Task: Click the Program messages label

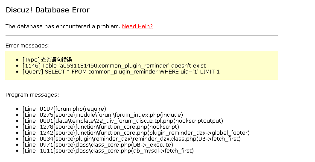Action: 32,95
